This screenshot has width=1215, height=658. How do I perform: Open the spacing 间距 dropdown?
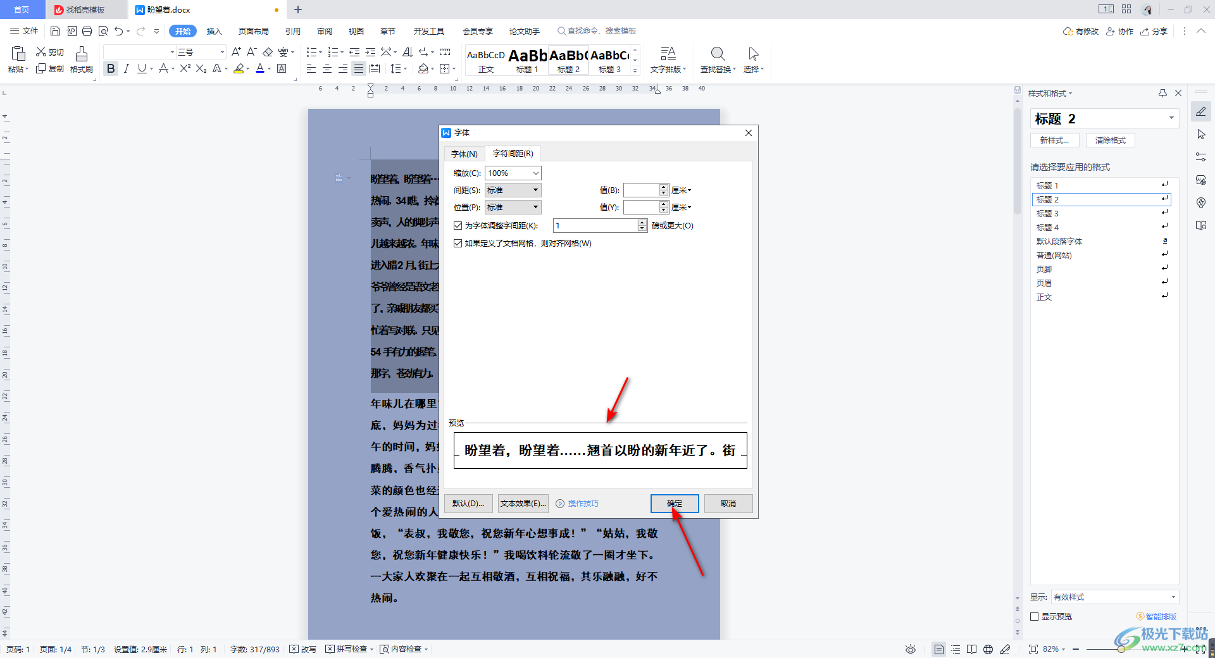[535, 190]
